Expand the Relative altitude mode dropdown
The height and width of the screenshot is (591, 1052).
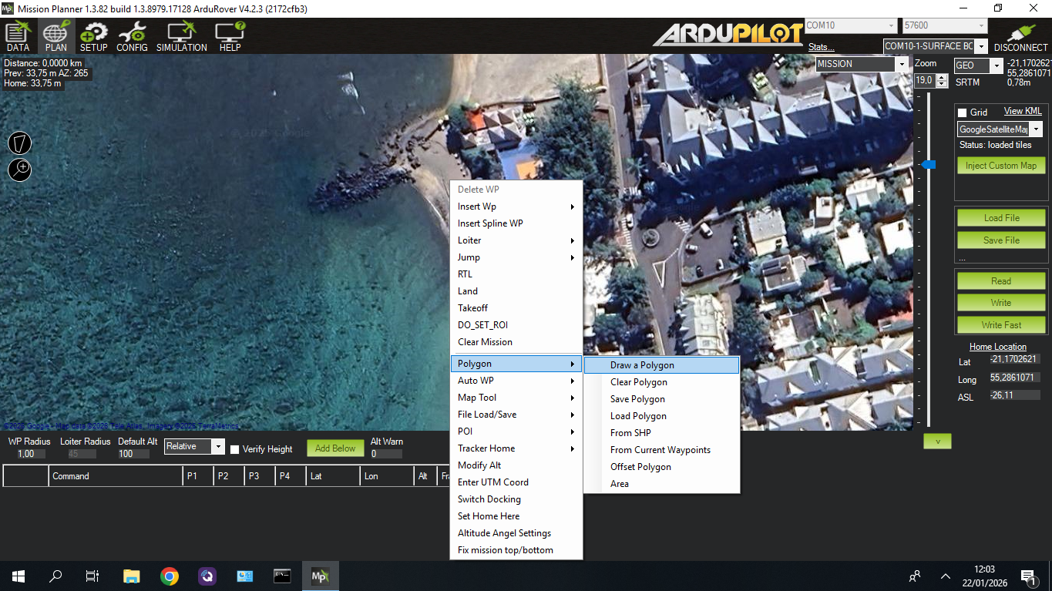pyautogui.click(x=217, y=447)
